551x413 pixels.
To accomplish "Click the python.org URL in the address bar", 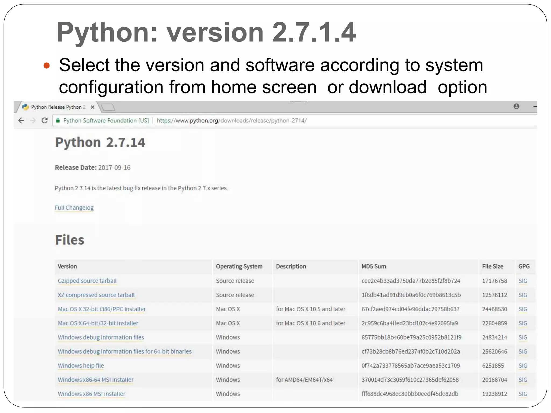I will tap(232, 120).
